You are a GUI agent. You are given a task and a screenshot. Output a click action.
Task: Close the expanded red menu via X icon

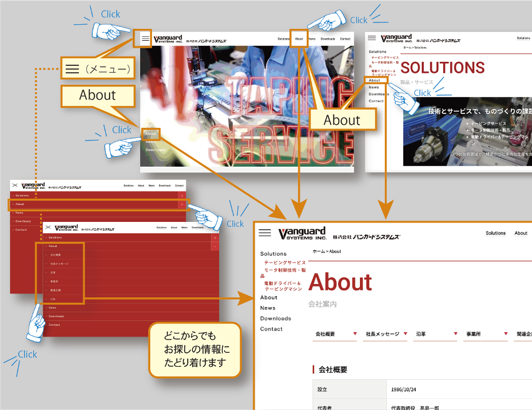pyautogui.click(x=48, y=228)
